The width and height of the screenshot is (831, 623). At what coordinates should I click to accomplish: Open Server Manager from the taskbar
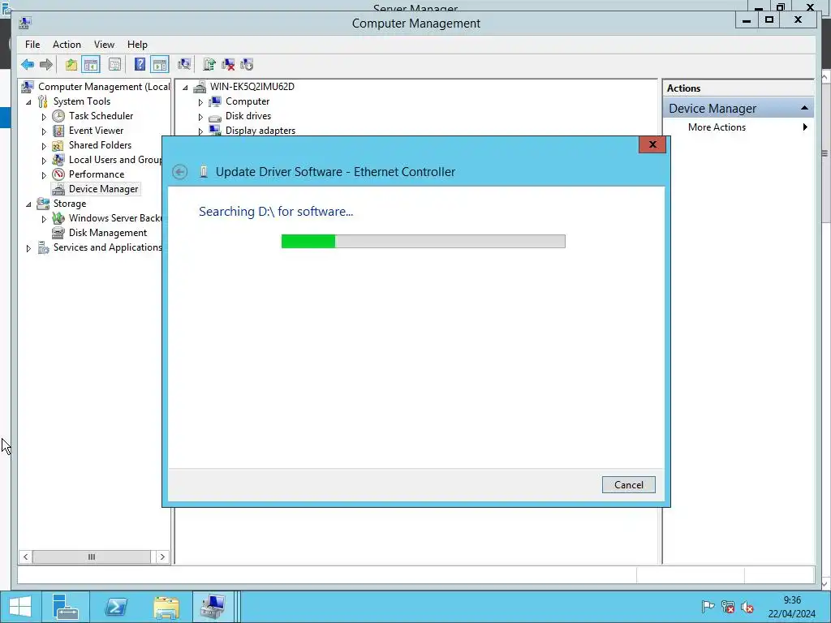click(x=67, y=607)
